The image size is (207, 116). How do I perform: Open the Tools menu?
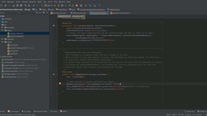point(50,2)
